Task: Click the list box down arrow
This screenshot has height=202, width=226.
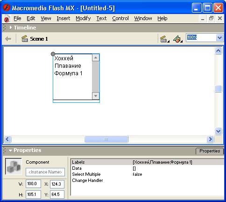Action: click(x=96, y=96)
